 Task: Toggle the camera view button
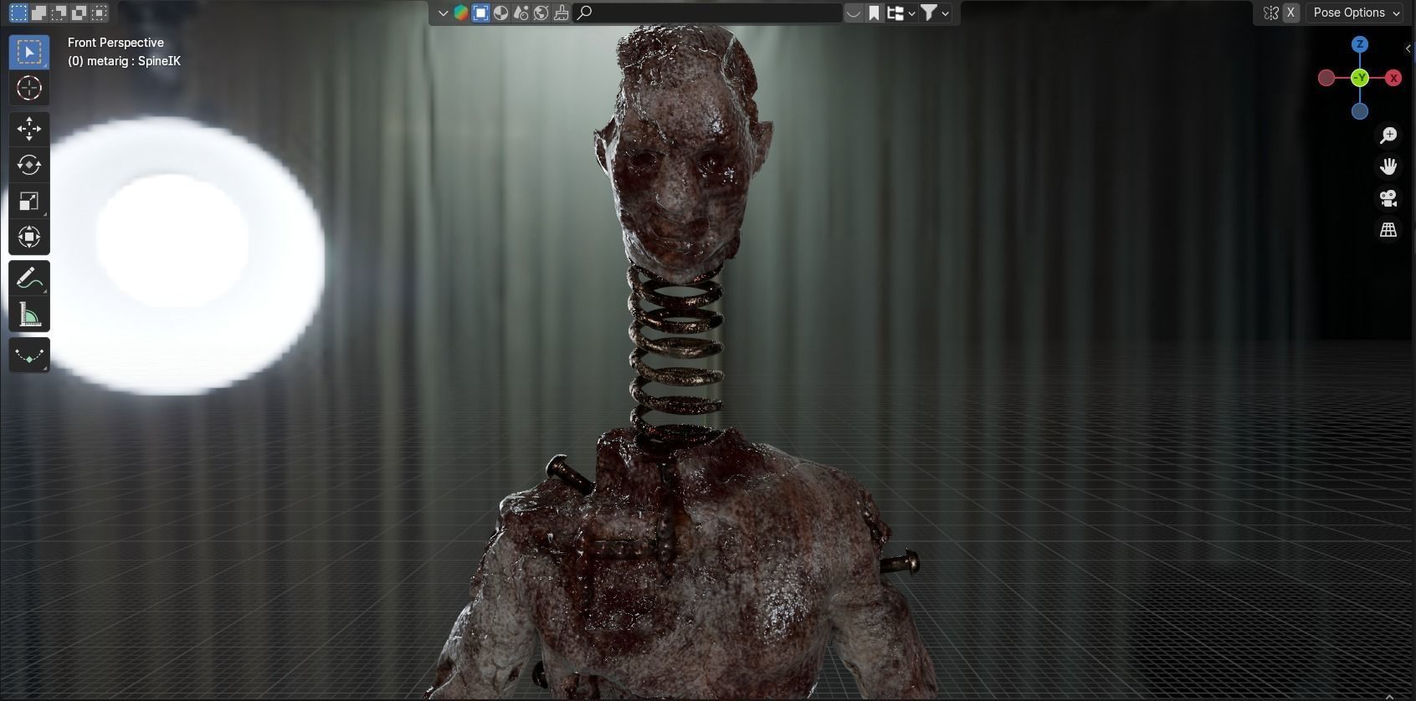(x=1388, y=198)
